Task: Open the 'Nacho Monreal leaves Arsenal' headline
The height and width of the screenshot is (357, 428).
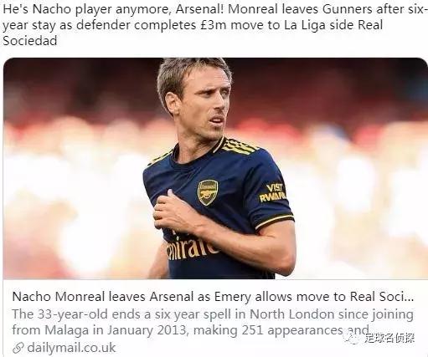Action: tap(213, 297)
